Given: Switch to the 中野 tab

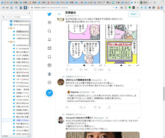Looking at the screenshot, I should coord(42,3).
